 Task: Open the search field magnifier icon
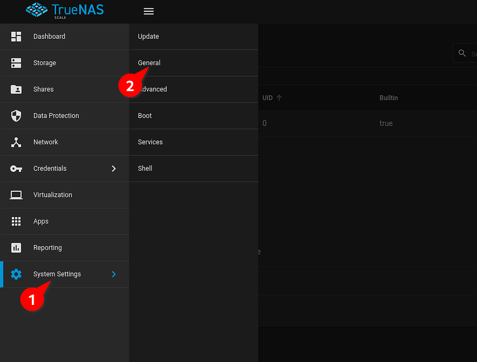tap(463, 53)
